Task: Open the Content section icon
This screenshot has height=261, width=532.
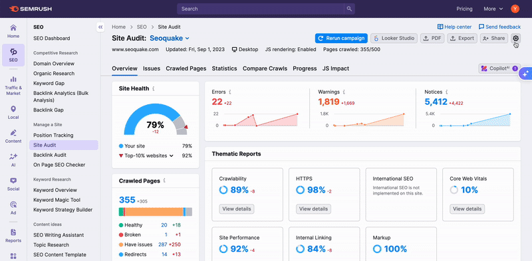Action: (x=13, y=136)
